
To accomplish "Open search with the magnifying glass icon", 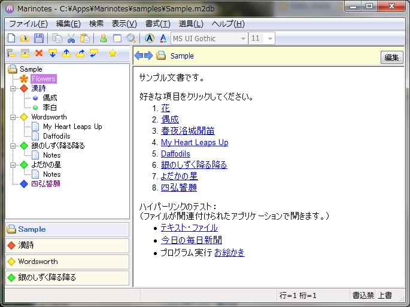I will coord(130,38).
